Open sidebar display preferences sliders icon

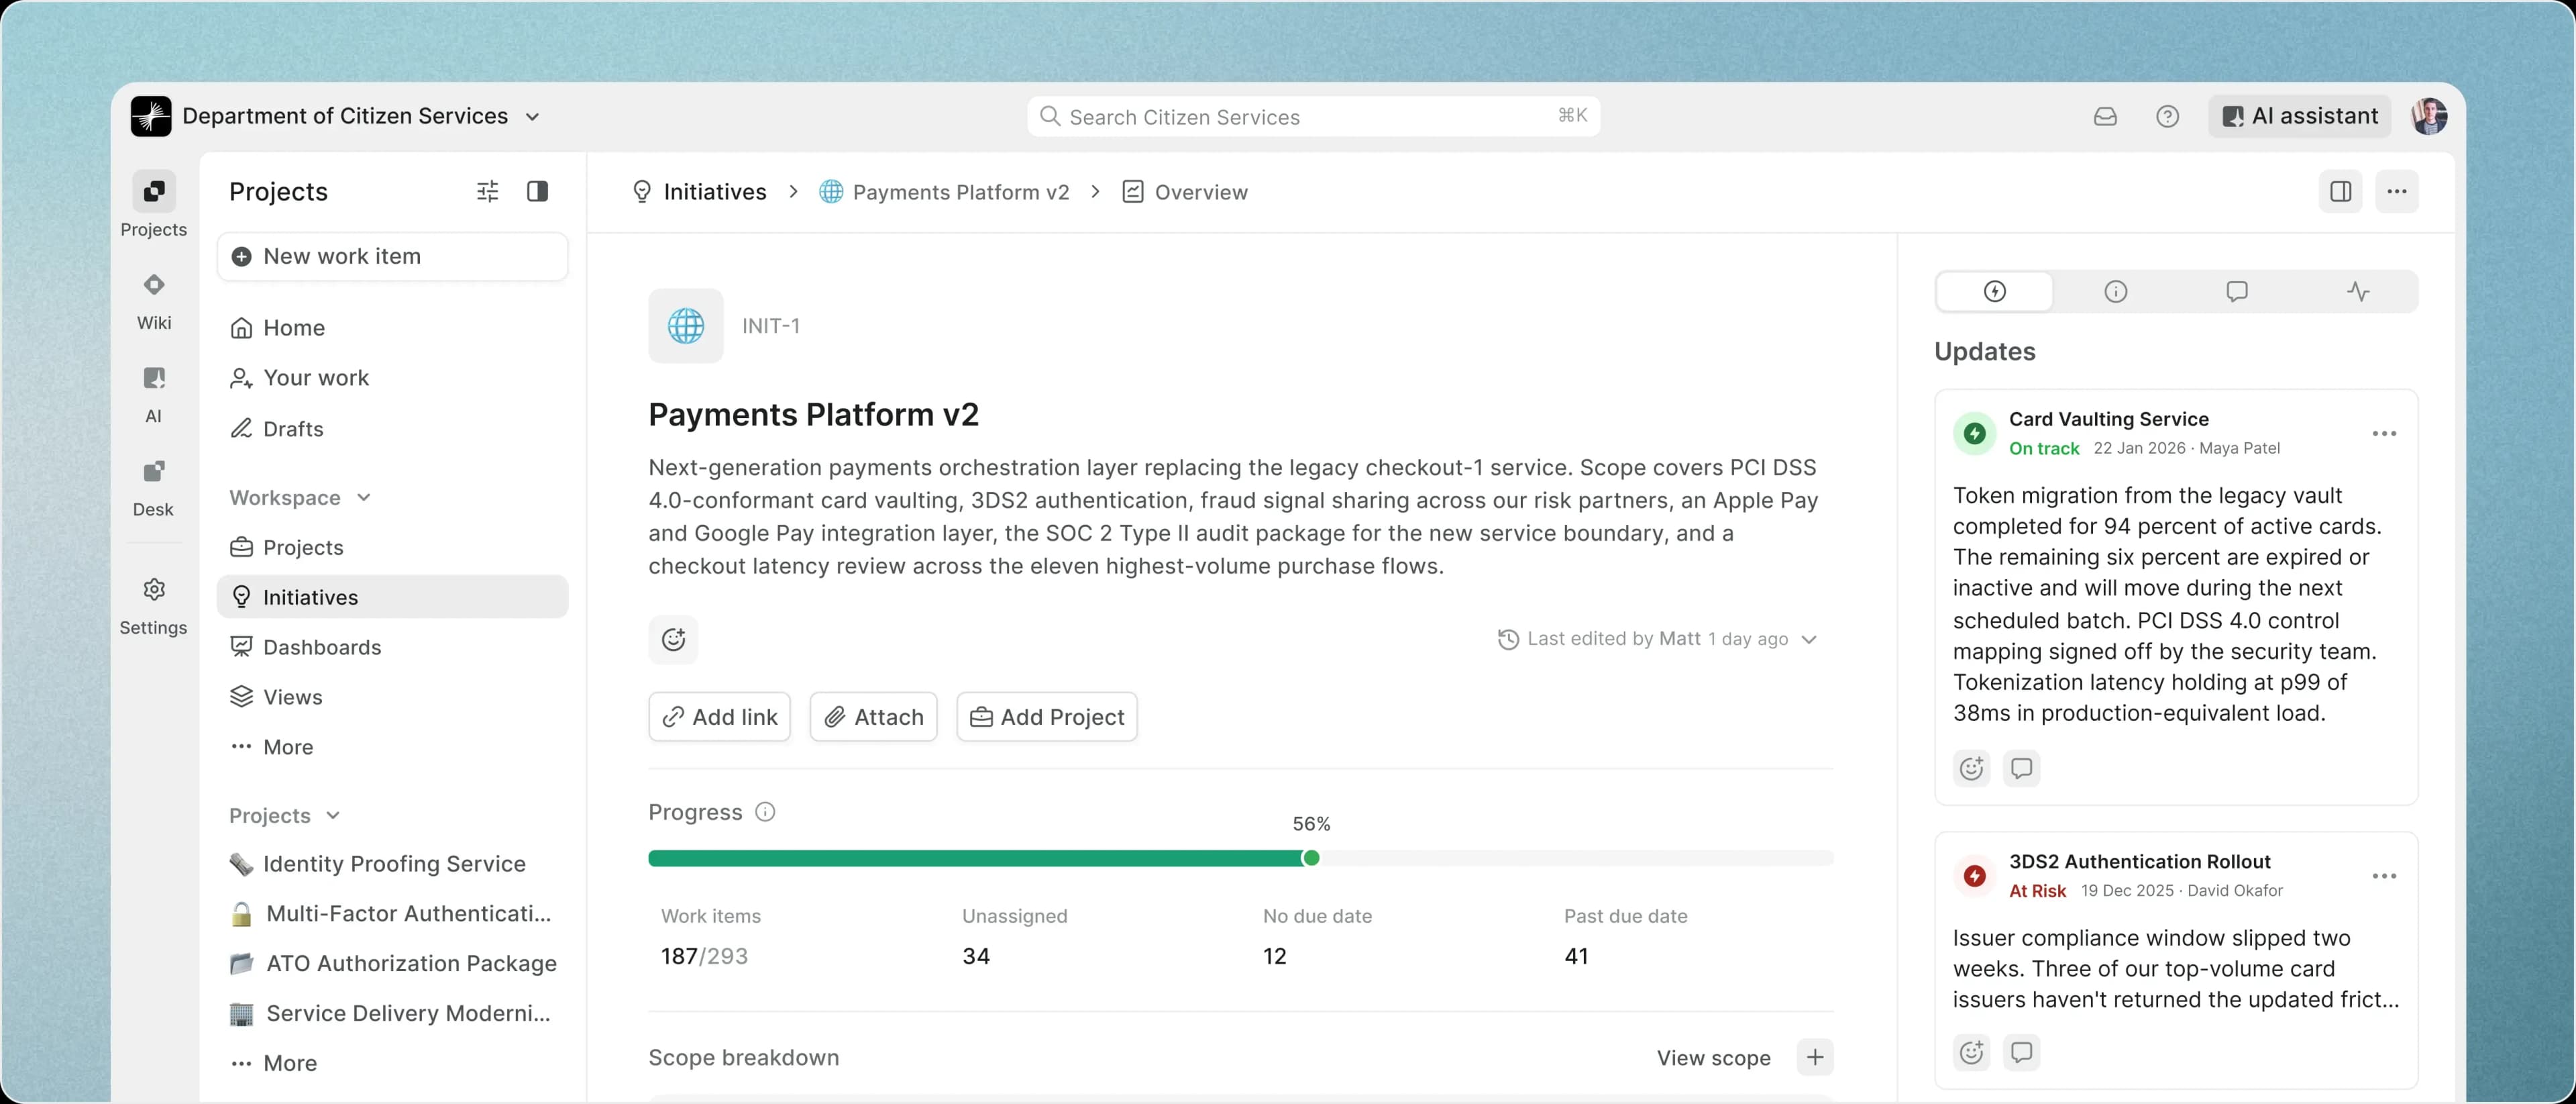coord(487,191)
